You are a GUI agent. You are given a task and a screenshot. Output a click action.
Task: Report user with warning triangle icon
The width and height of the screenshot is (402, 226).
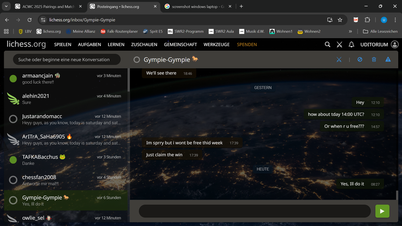(388, 60)
